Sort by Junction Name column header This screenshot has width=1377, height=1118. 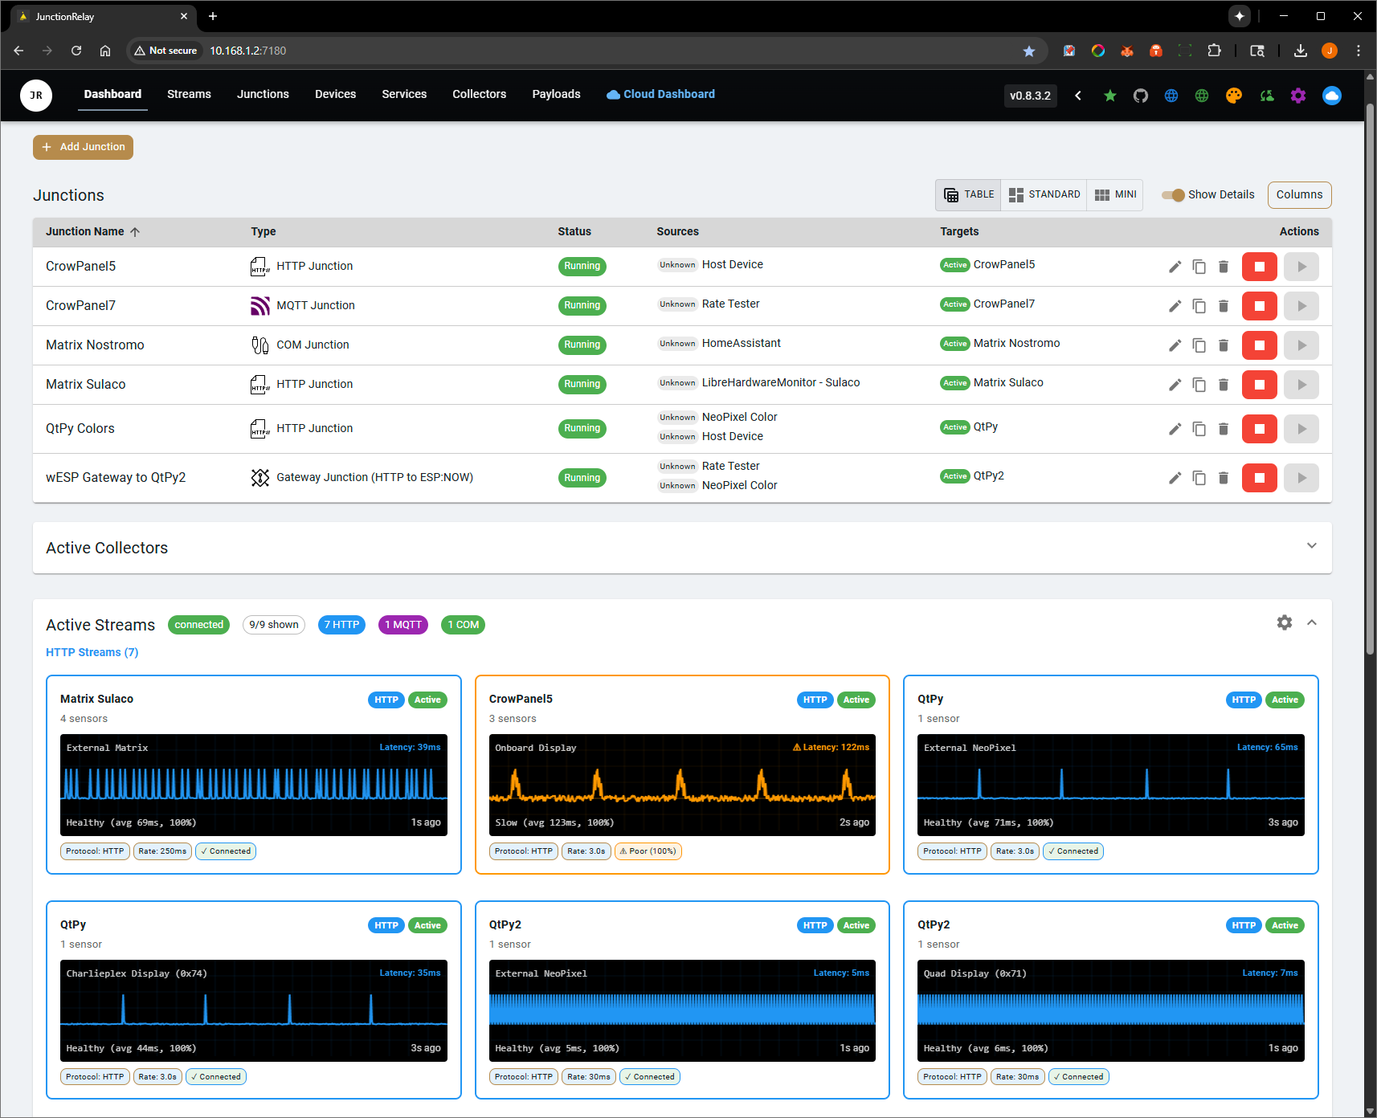(85, 231)
